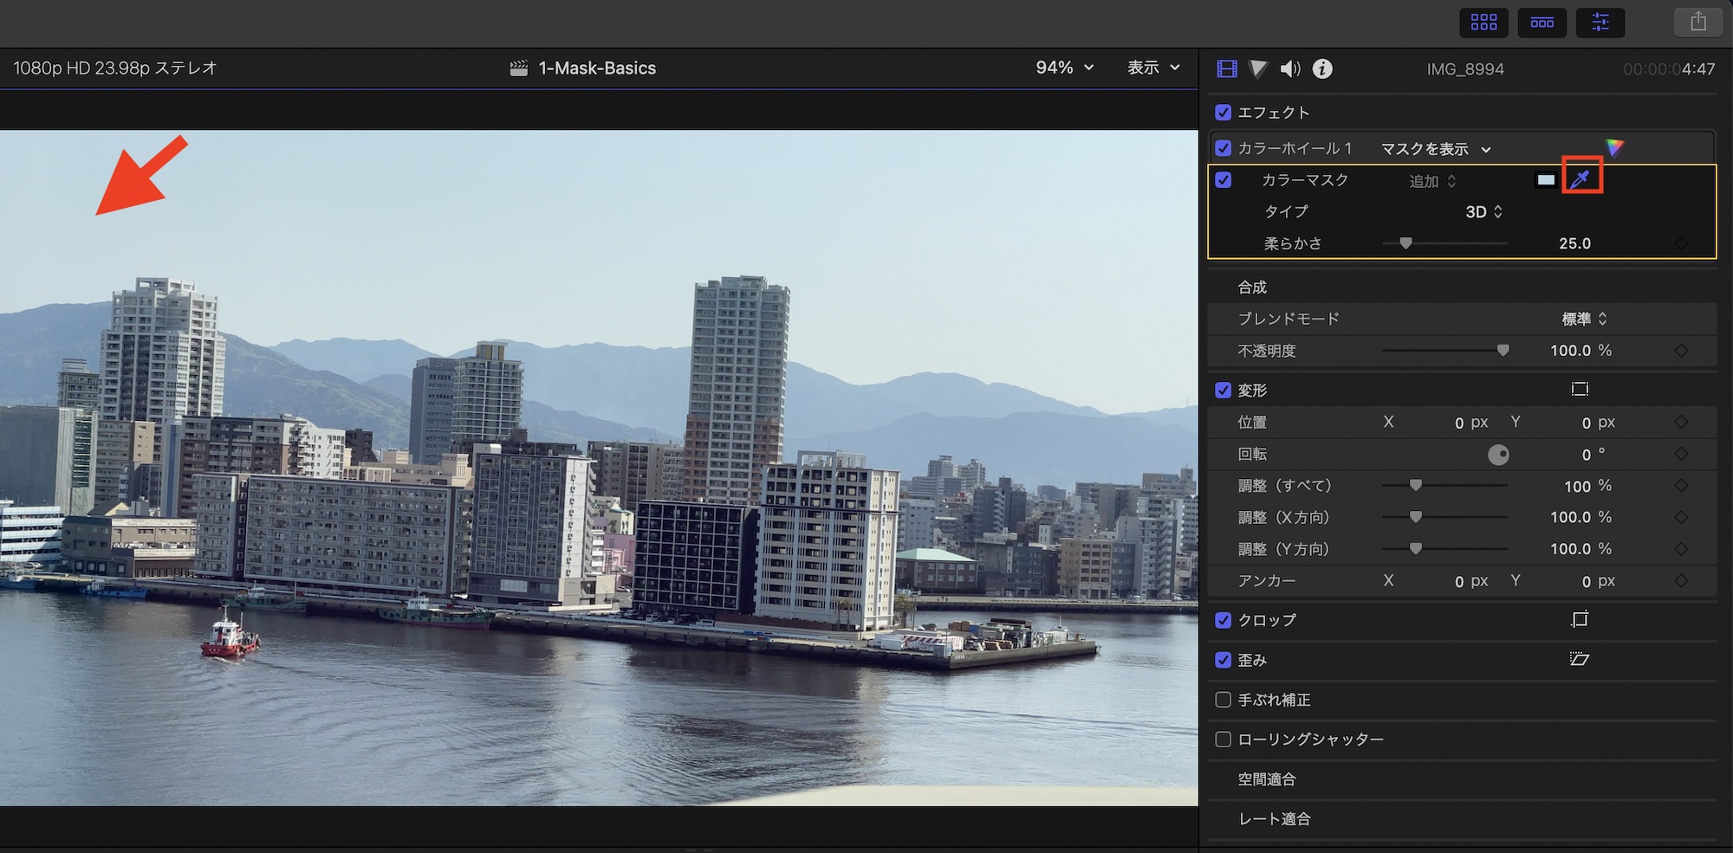Activate the crop on-screen controls icon
This screenshot has height=853, width=1733.
tap(1579, 620)
